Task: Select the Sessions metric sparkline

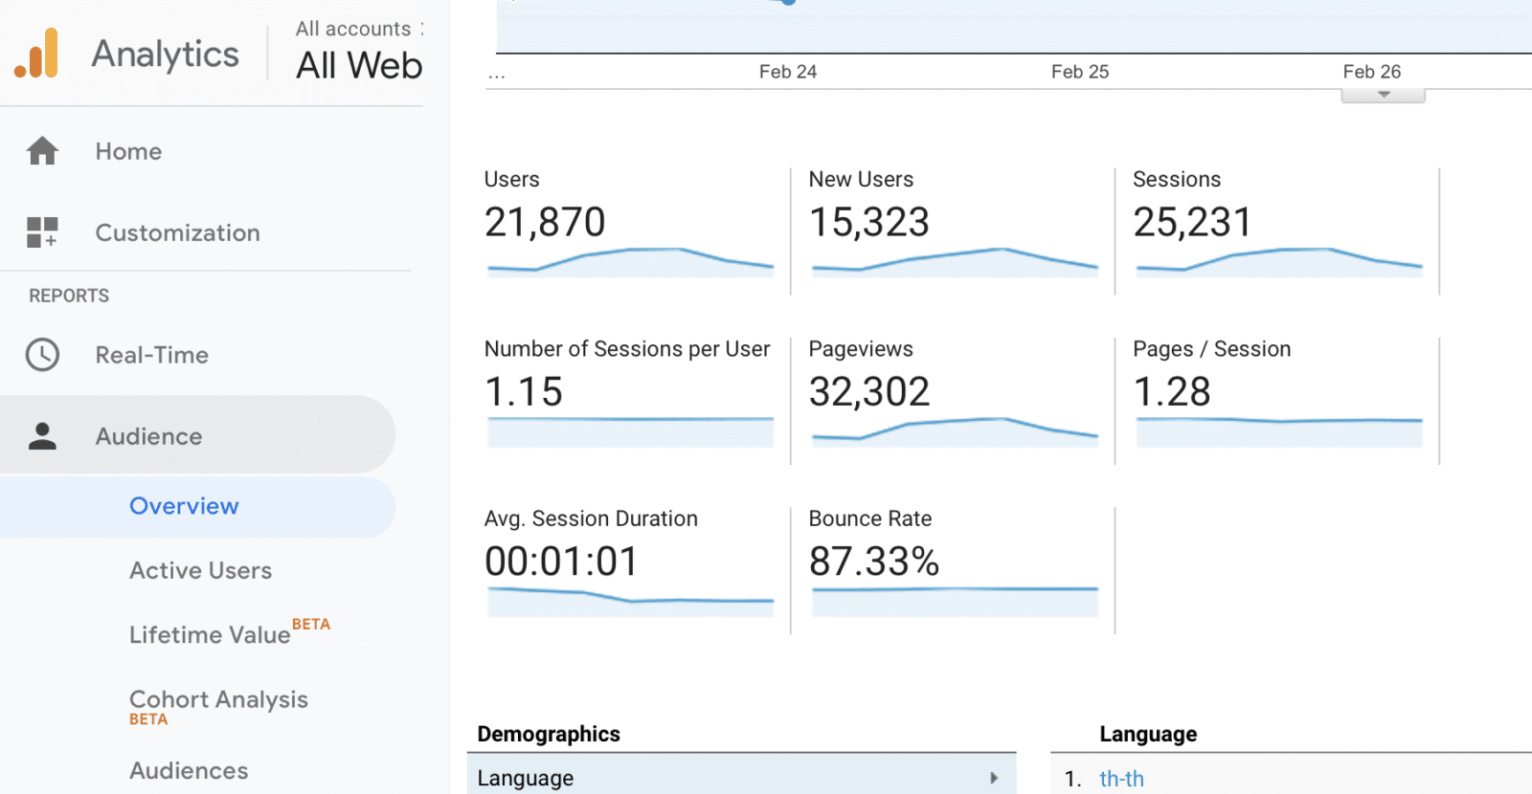Action: tap(1278, 262)
